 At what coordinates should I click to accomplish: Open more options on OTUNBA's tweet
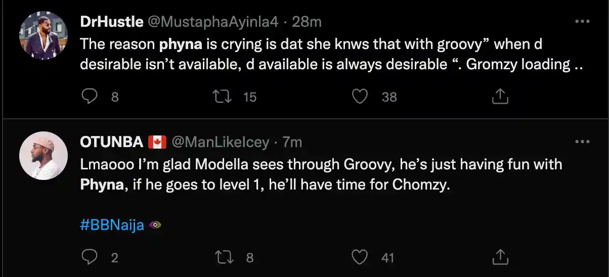point(583,142)
